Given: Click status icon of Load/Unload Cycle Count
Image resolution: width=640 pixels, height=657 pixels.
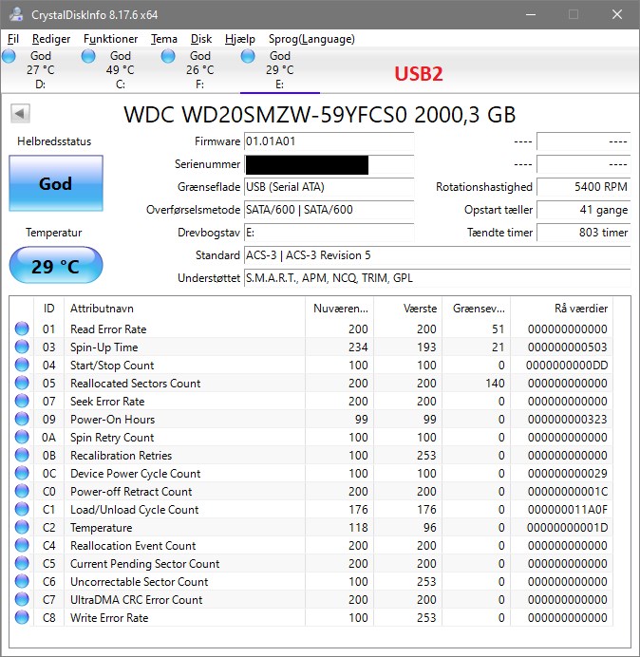Looking at the screenshot, I should 22,509.
